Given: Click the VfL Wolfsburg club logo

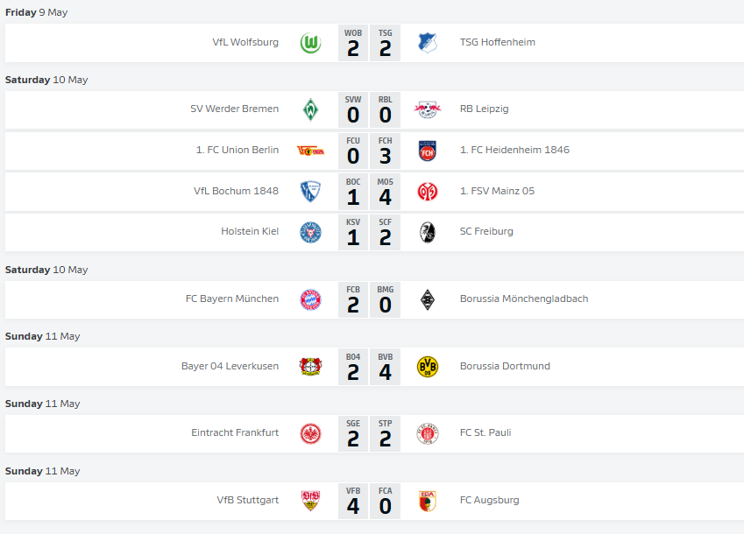Looking at the screenshot, I should tap(311, 43).
